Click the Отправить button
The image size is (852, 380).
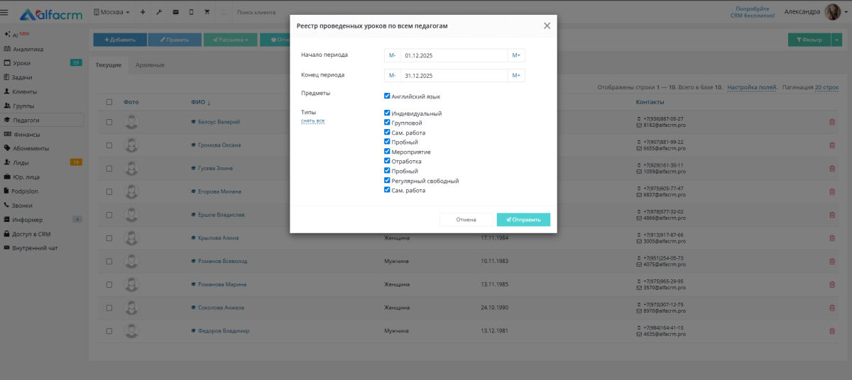[x=523, y=220]
